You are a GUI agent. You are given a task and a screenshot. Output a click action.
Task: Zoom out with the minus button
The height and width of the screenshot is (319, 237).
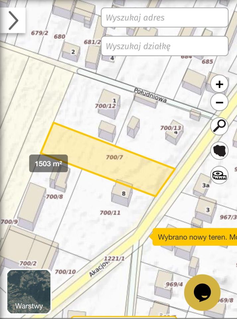(219, 102)
